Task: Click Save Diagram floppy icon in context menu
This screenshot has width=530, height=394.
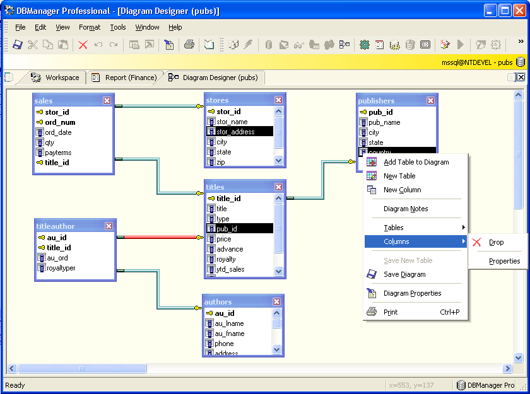Action: (372, 274)
